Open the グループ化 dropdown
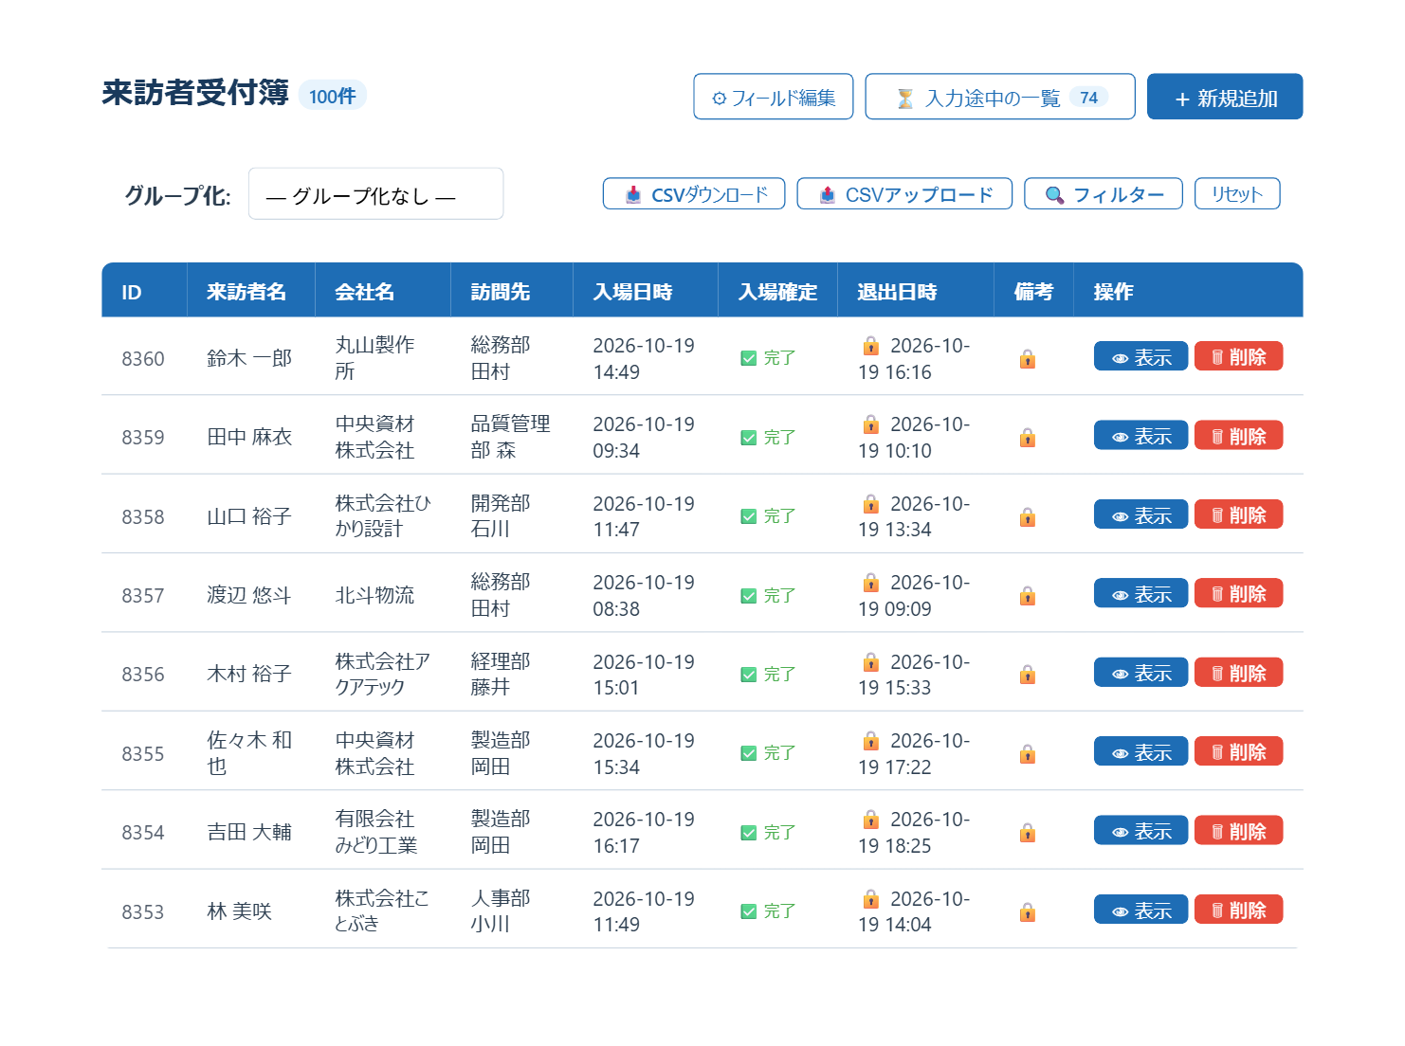Viewport: 1405px width, 1046px height. tap(375, 194)
